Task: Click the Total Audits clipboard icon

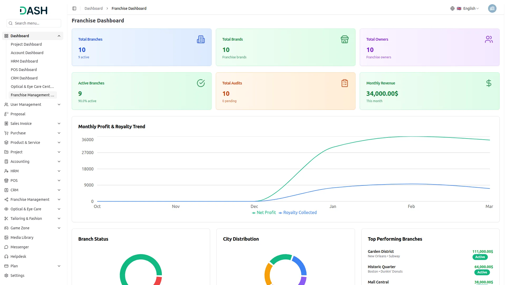Action: (344, 83)
